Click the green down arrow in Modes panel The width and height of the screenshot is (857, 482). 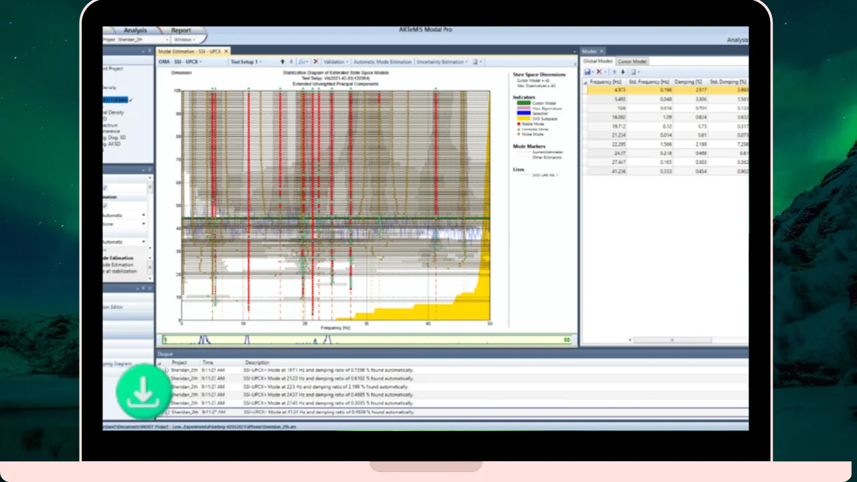(x=623, y=72)
